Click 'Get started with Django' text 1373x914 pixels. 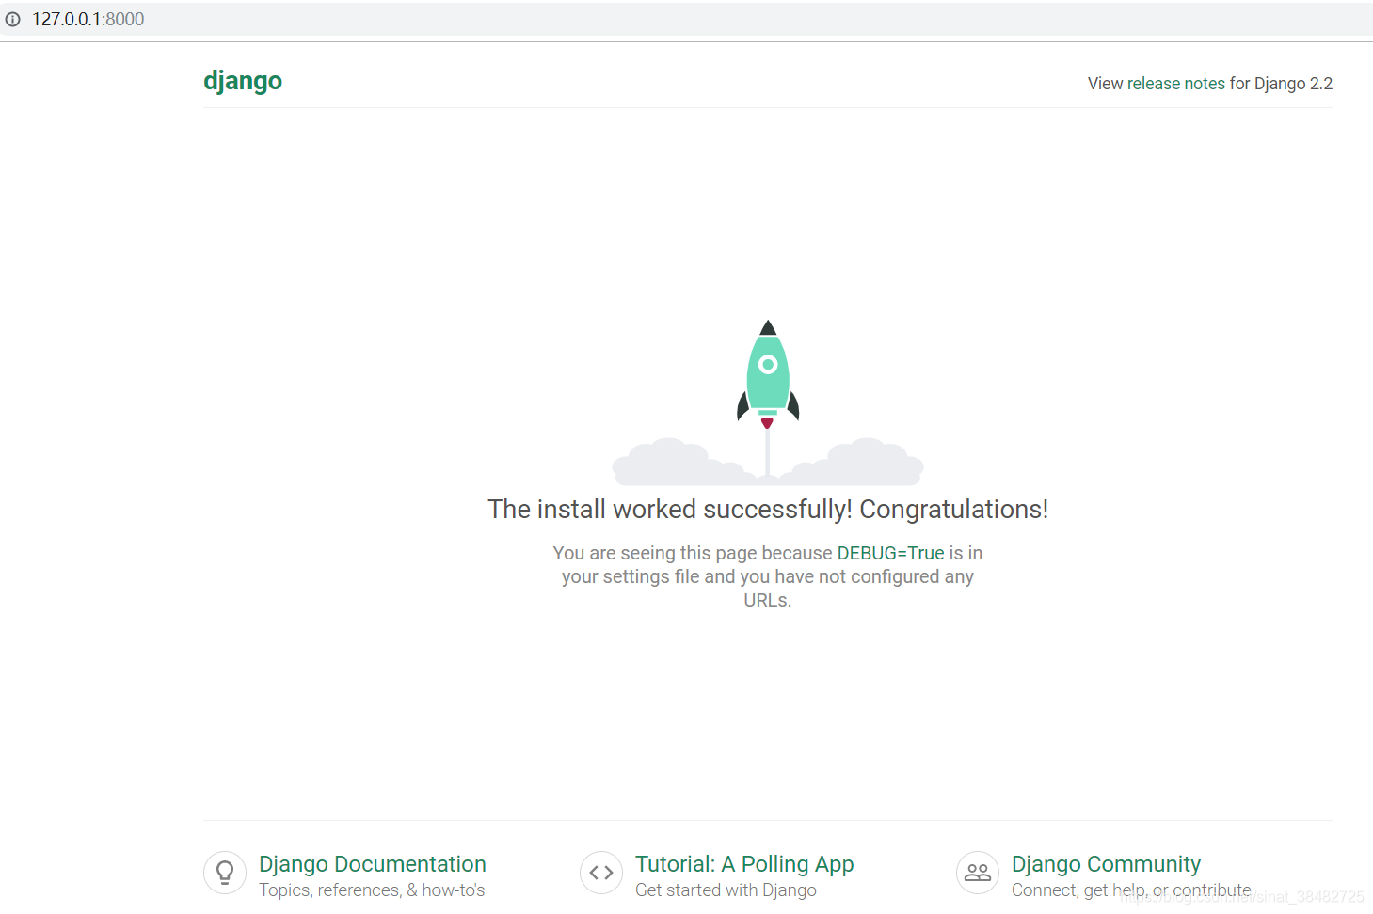coord(726,890)
